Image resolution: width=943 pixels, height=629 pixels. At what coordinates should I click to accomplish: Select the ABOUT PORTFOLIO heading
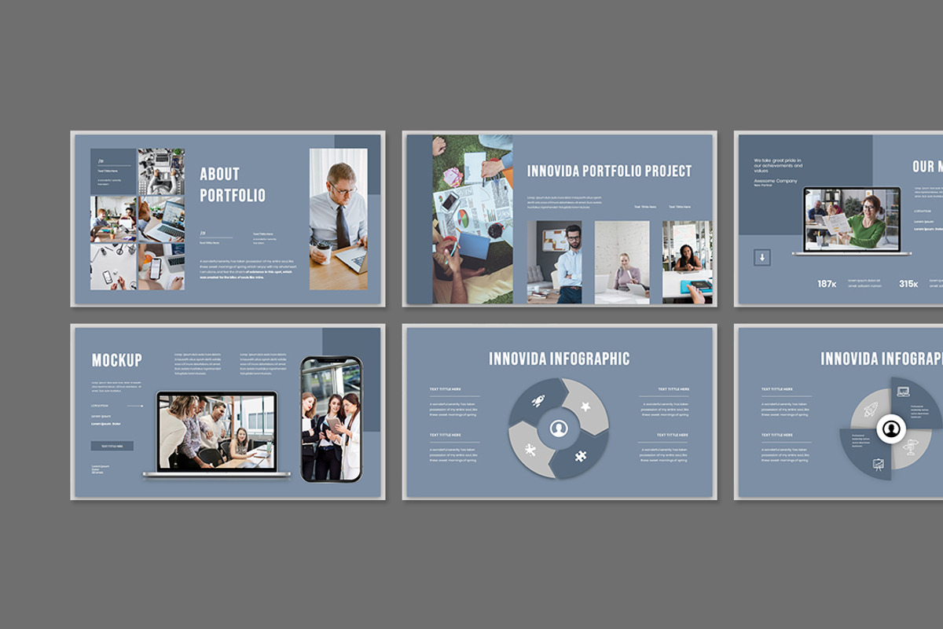(x=233, y=185)
